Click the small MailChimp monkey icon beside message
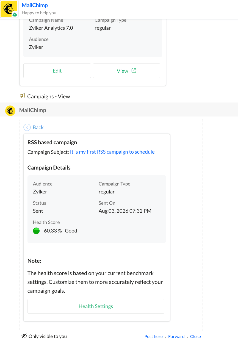This screenshot has height=349, width=238. coord(10,110)
